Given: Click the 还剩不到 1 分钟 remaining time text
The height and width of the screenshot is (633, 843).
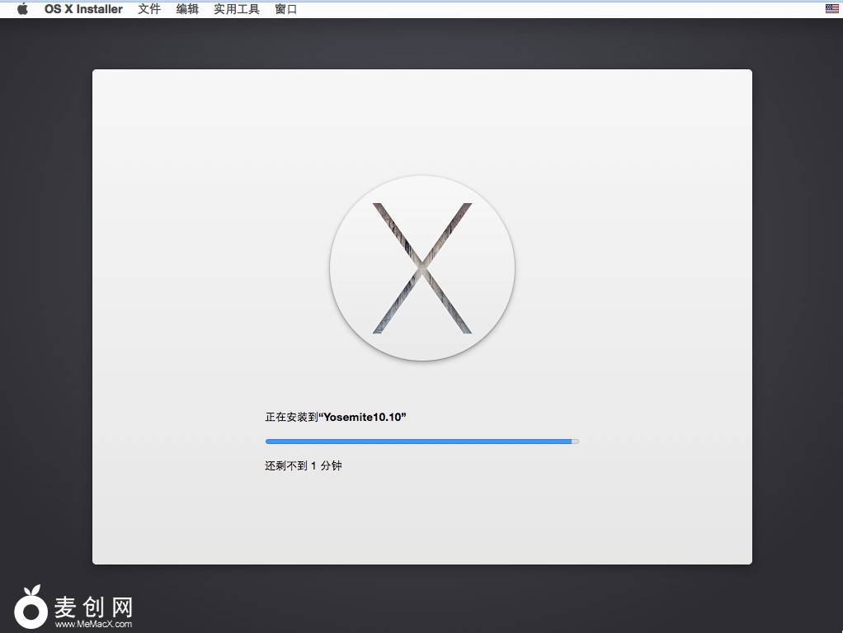Looking at the screenshot, I should [303, 466].
